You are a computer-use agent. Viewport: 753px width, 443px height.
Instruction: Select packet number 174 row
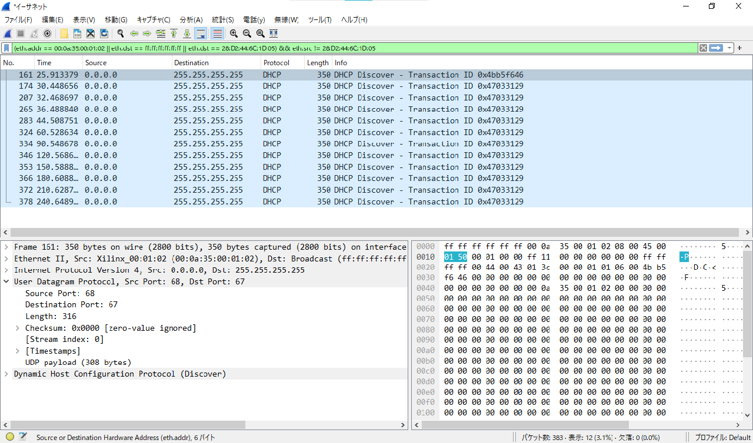click(376, 86)
